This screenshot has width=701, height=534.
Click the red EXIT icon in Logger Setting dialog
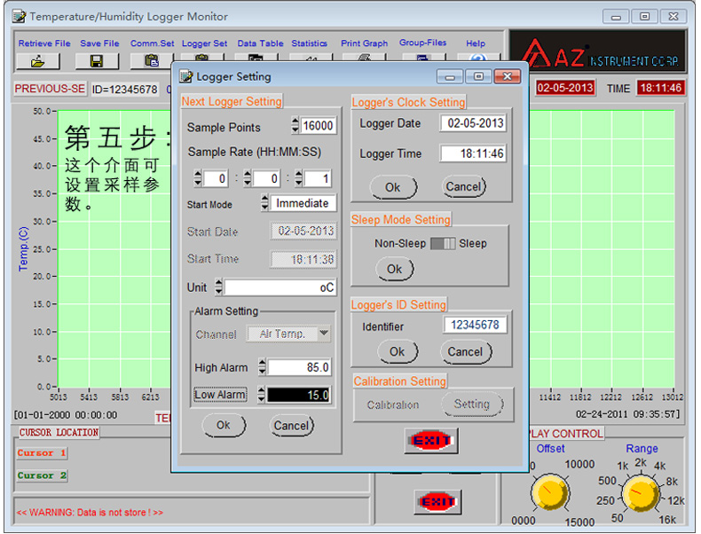click(430, 440)
